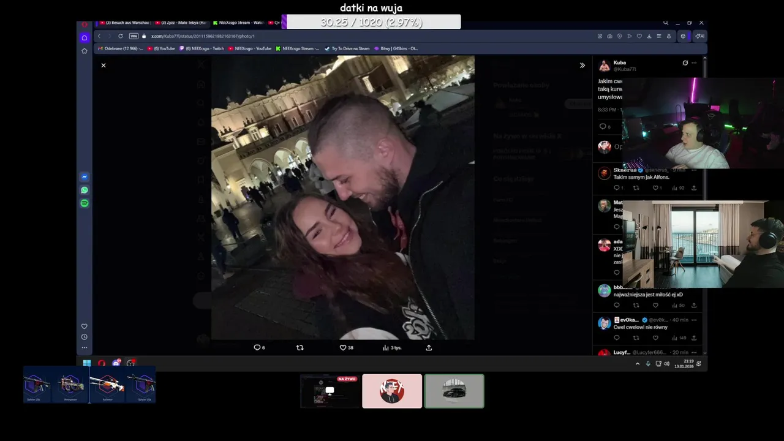Open the Easy Setup sliders icon

point(659,36)
